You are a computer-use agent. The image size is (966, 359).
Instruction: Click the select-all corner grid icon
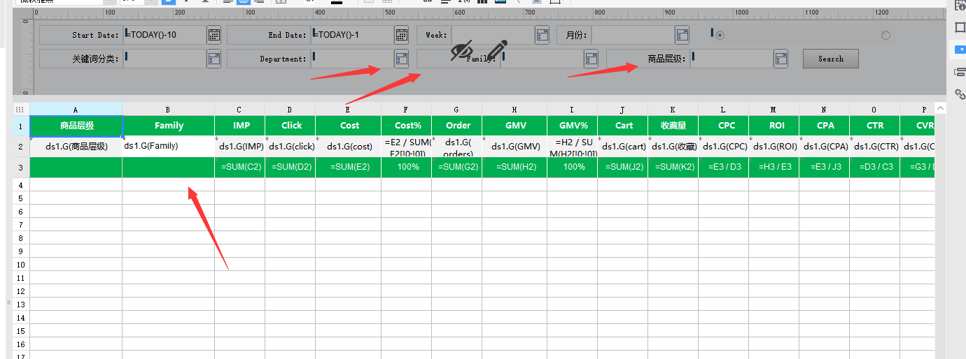20,109
